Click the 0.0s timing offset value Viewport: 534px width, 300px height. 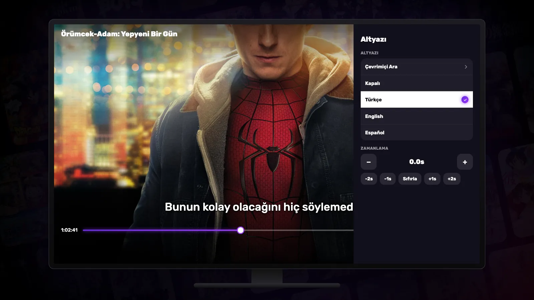pyautogui.click(x=417, y=162)
